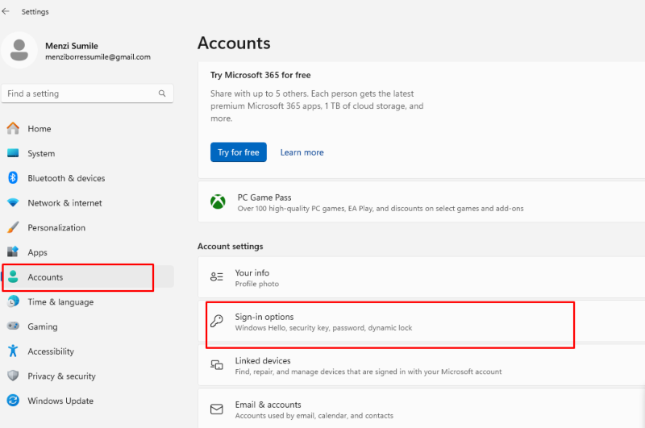Navigate to Apps settings

coord(88,252)
